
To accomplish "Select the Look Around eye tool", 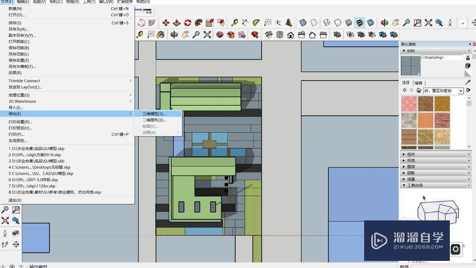I will 16,233.
